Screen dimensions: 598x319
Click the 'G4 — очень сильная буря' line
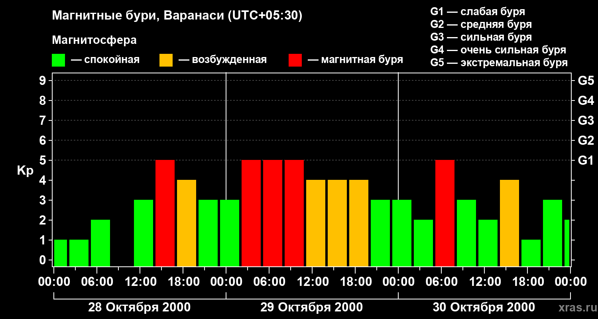pyautogui.click(x=498, y=50)
